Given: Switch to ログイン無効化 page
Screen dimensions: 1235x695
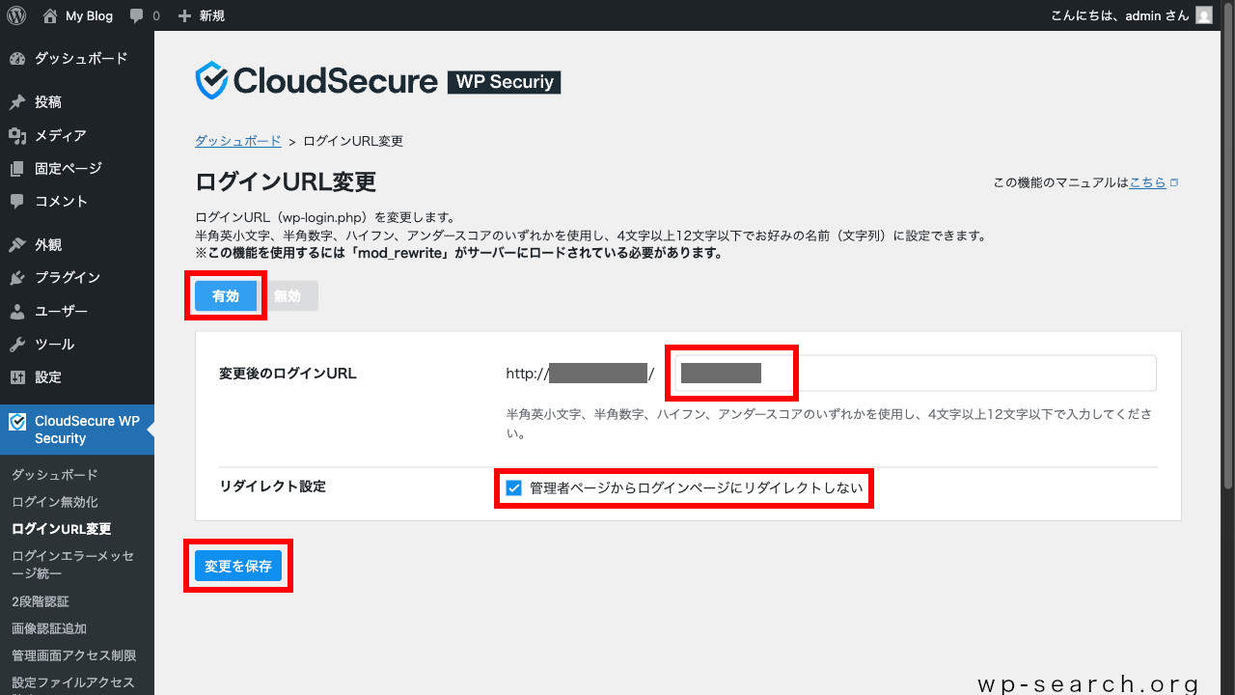Looking at the screenshot, I should pos(45,501).
